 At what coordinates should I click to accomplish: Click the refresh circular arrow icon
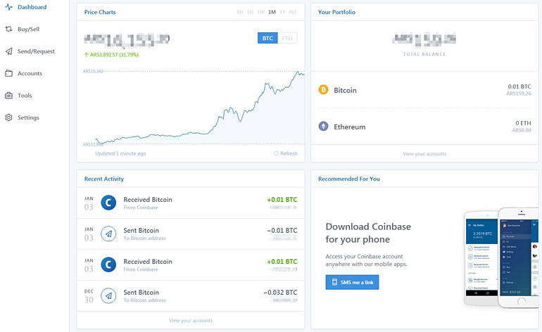(276, 153)
